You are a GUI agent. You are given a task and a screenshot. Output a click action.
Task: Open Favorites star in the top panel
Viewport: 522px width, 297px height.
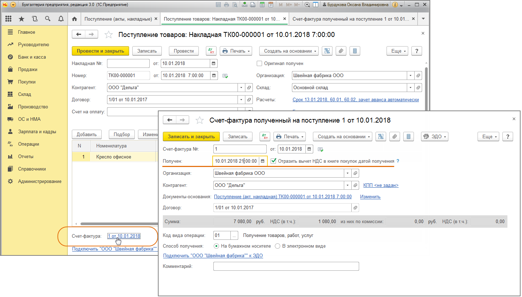21,19
